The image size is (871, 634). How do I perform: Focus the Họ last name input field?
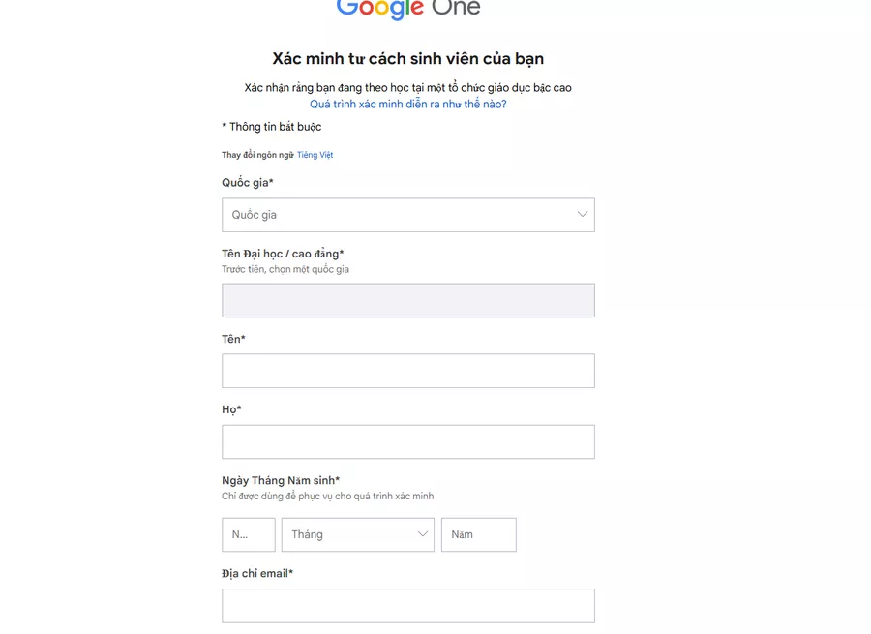(407, 441)
